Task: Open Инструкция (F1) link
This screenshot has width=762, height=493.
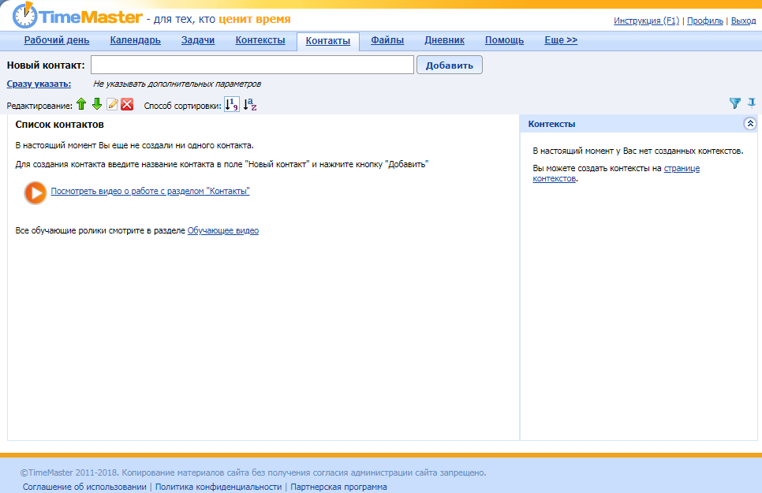Action: coord(646,21)
